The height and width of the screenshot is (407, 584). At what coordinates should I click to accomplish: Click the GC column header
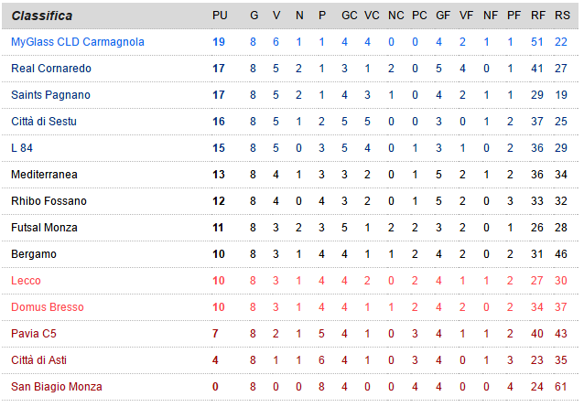tap(349, 16)
